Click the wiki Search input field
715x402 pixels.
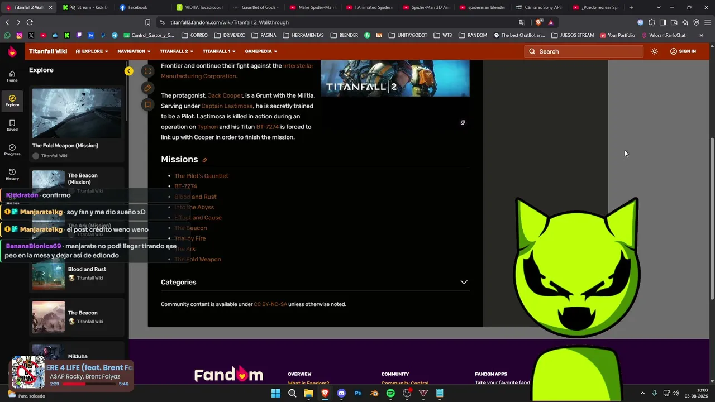tap(584, 51)
